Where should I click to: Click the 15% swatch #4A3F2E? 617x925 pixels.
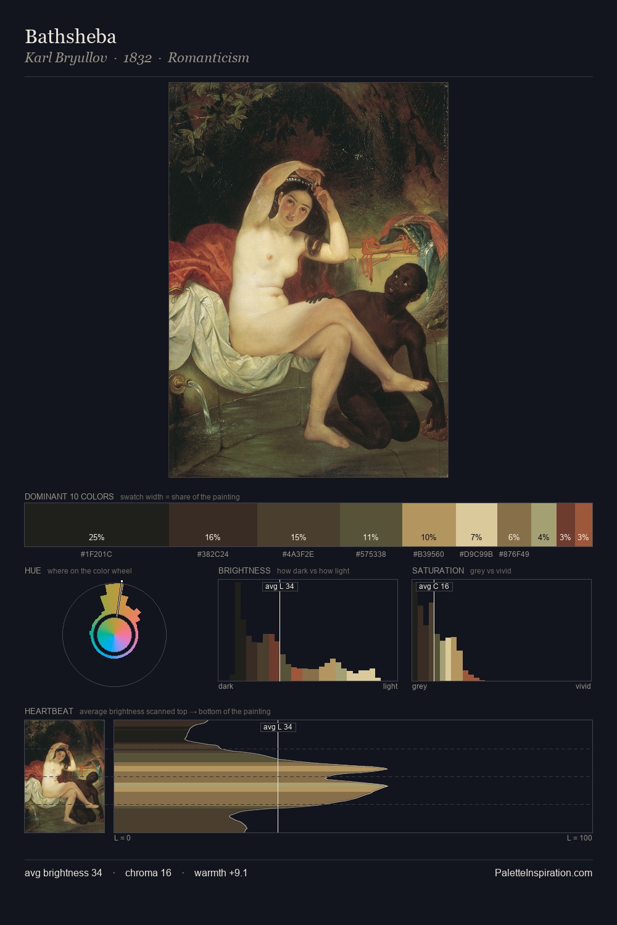click(x=299, y=525)
